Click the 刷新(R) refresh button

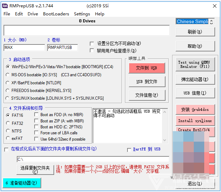tap(195, 32)
